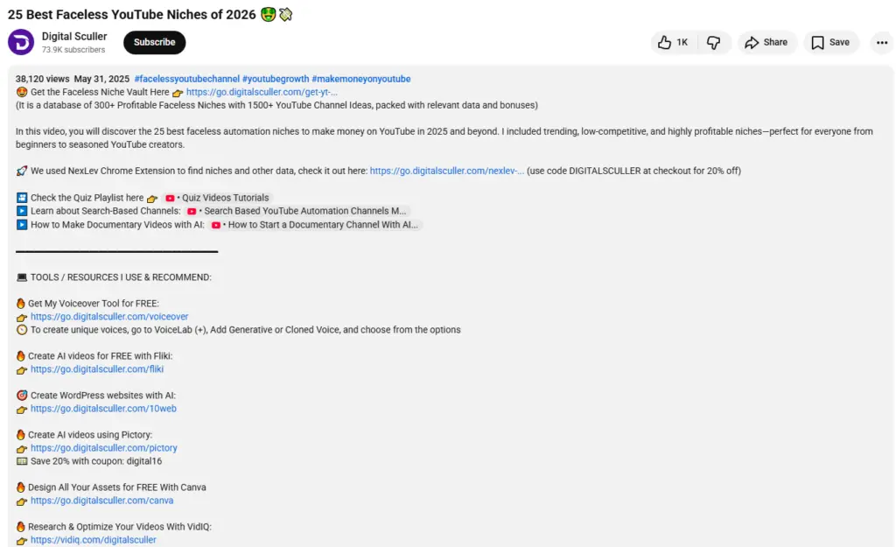Click the Digital Sculler channel avatar

pyautogui.click(x=21, y=42)
